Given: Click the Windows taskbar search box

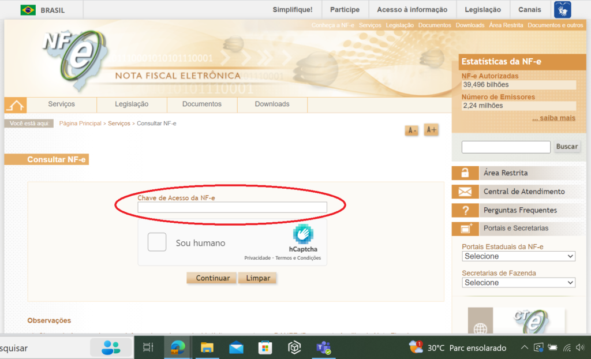Looking at the screenshot, I should coord(66,347).
